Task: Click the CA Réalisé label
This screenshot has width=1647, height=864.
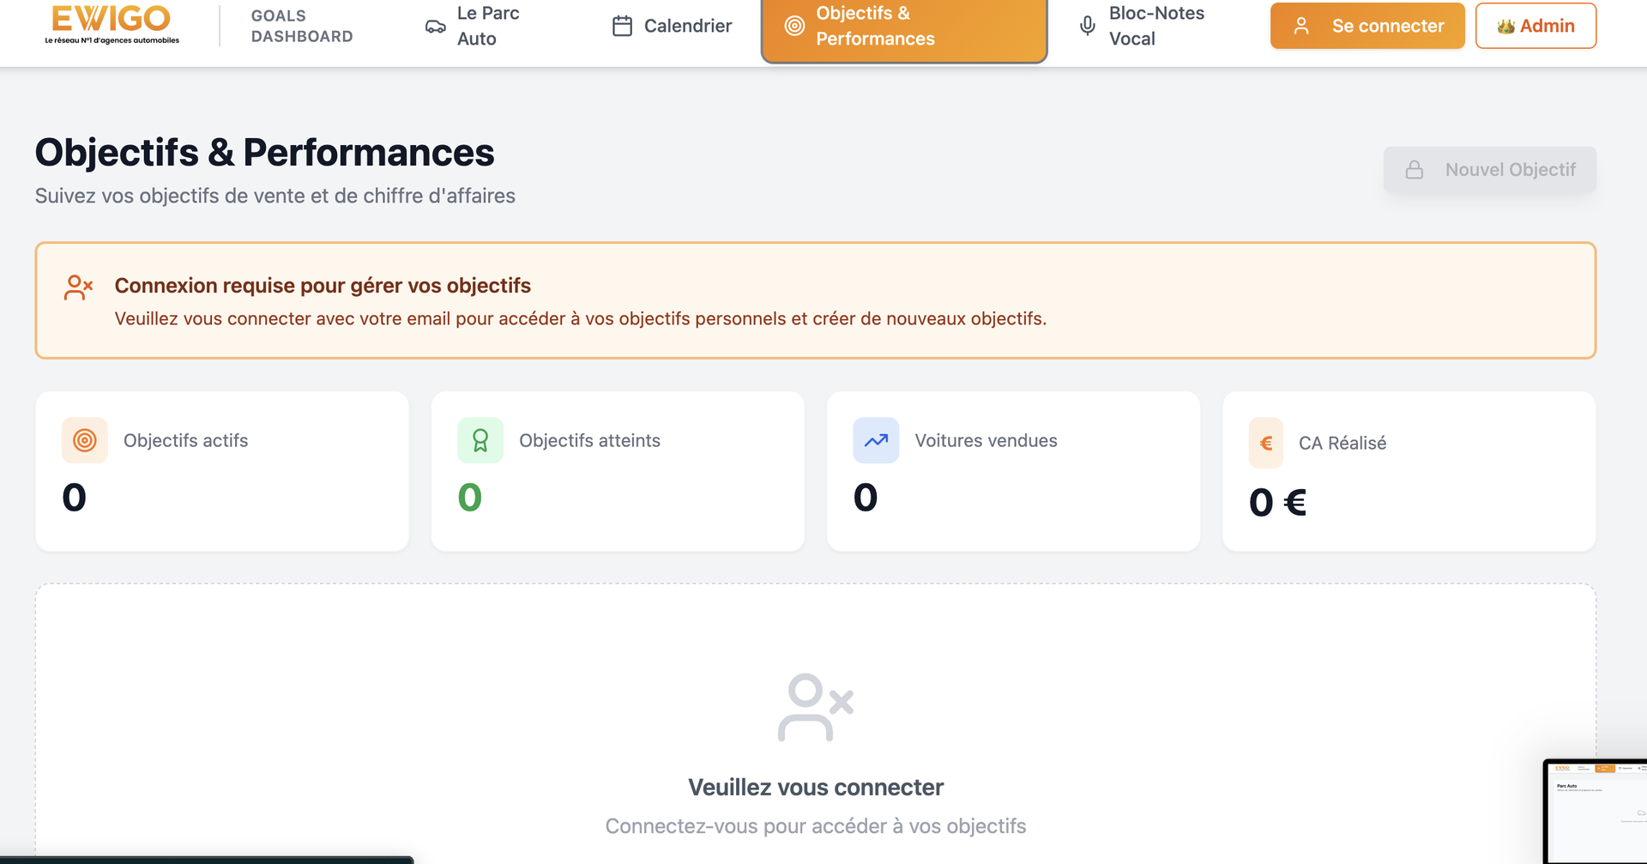Action: pyautogui.click(x=1342, y=444)
